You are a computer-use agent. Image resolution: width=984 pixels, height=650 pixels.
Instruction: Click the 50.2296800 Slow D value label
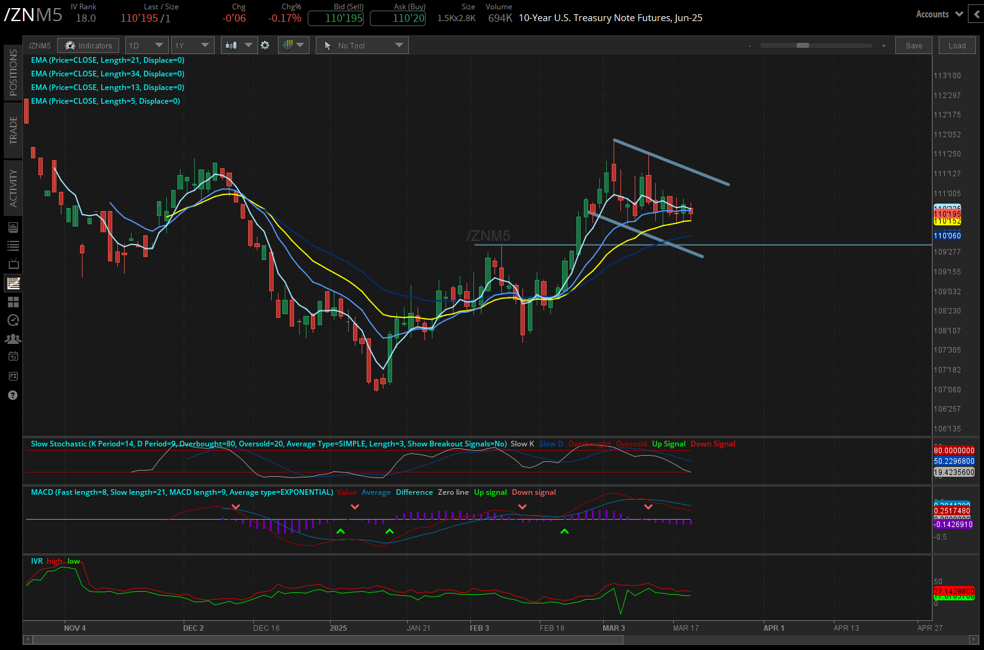tap(954, 461)
